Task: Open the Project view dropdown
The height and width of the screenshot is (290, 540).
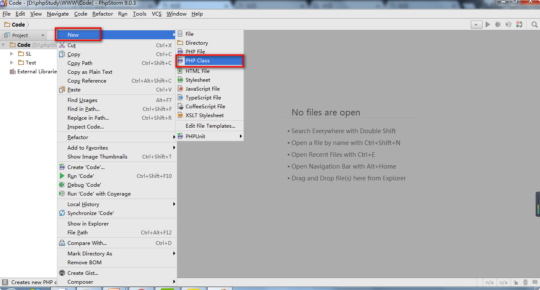Action: tap(24, 35)
